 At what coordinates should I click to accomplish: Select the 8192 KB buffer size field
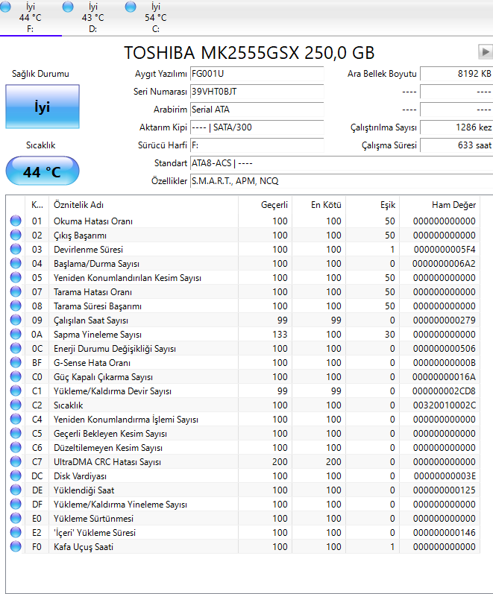coord(456,74)
